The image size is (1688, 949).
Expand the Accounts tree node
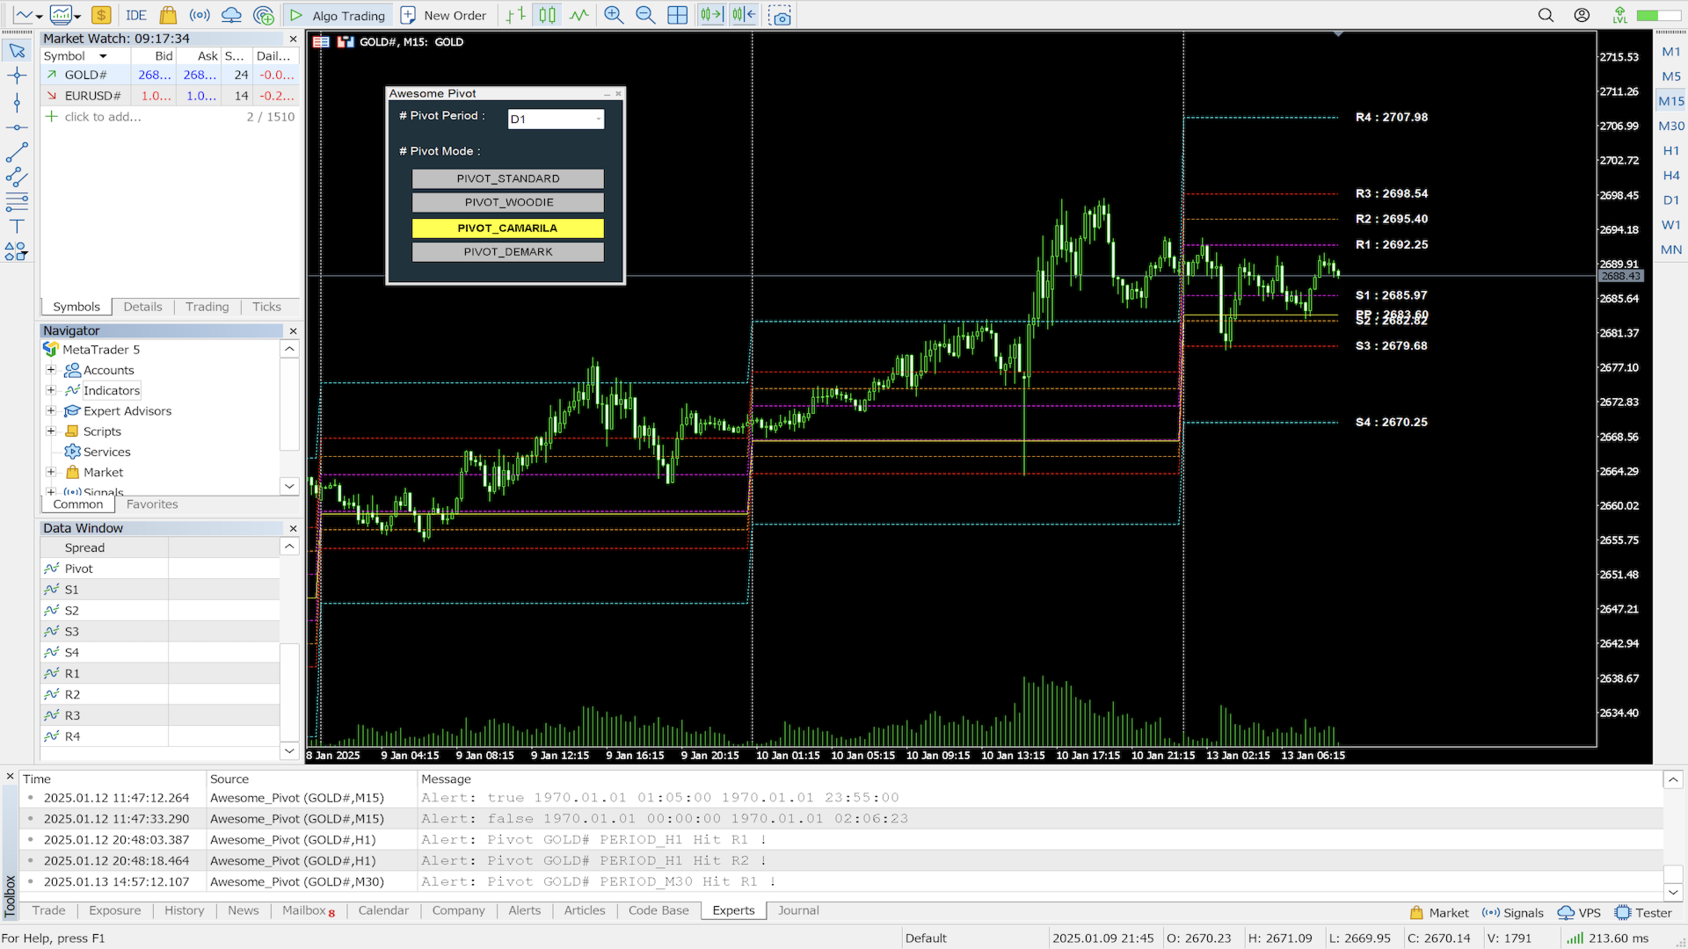51,370
